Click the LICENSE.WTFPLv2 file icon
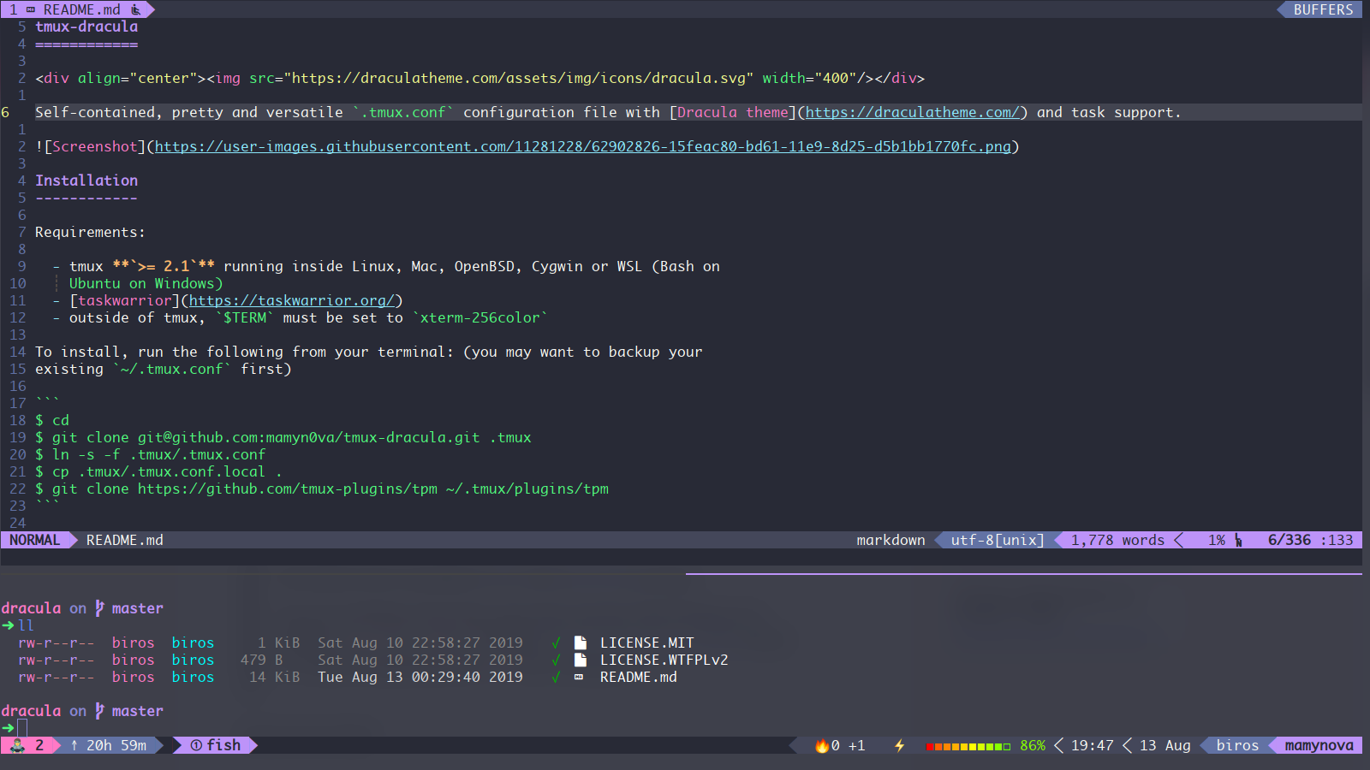The height and width of the screenshot is (770, 1370). click(580, 660)
